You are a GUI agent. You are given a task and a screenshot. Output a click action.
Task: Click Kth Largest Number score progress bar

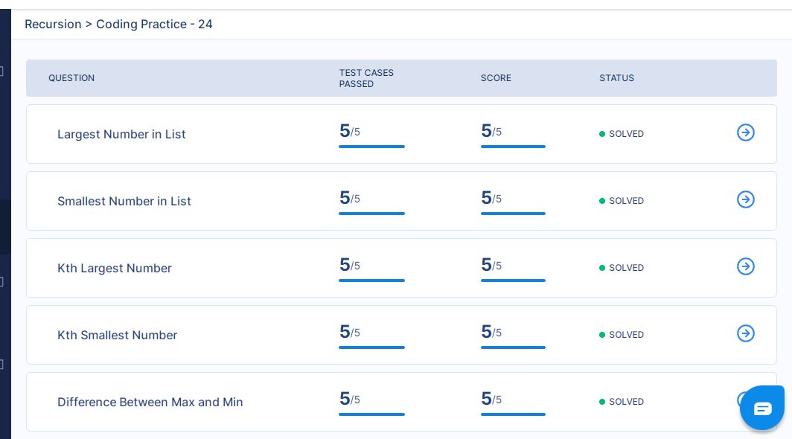tap(513, 281)
